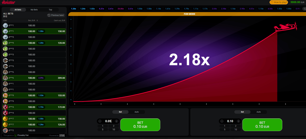The width and height of the screenshot is (306, 139).
Task: Open the How to play? help
Action: [x=279, y=2]
